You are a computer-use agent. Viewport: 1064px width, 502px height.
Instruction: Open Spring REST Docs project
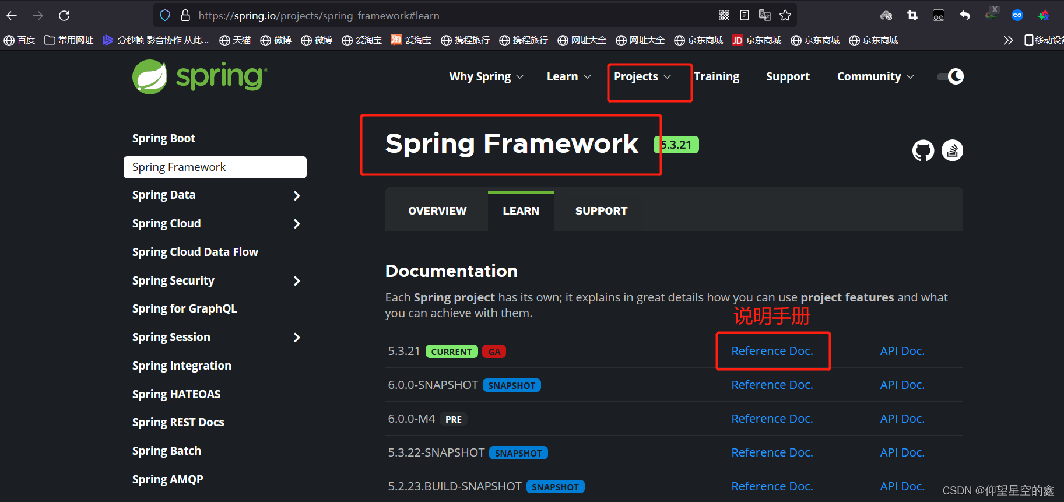[178, 422]
